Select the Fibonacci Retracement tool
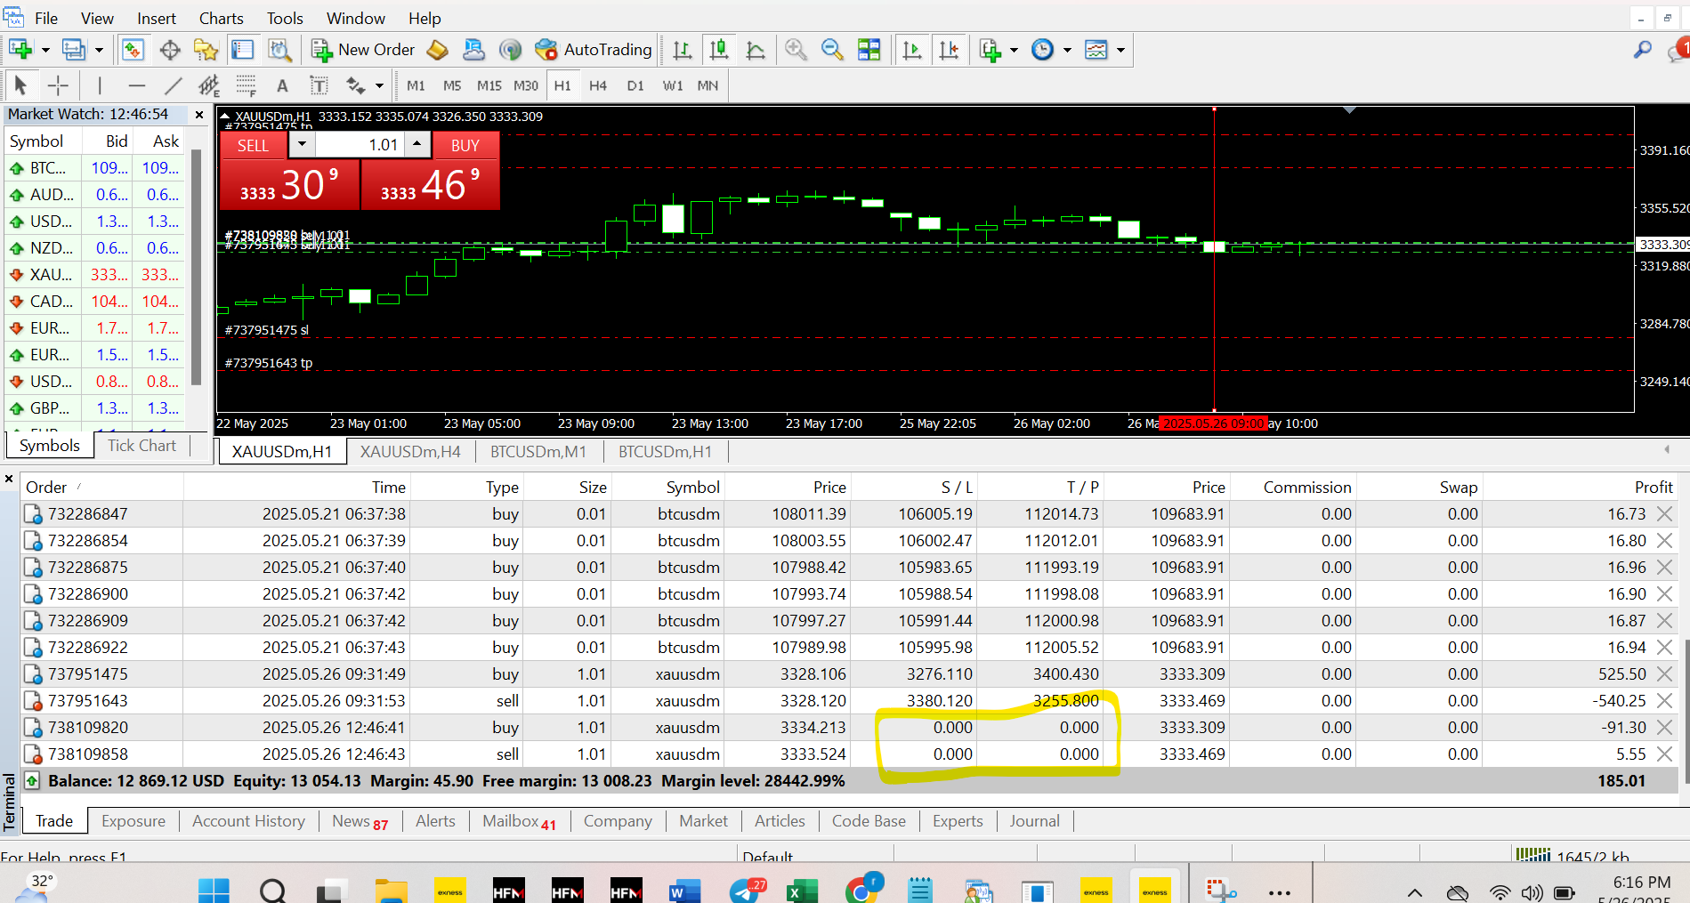Viewport: 1690px width, 903px height. (x=246, y=85)
